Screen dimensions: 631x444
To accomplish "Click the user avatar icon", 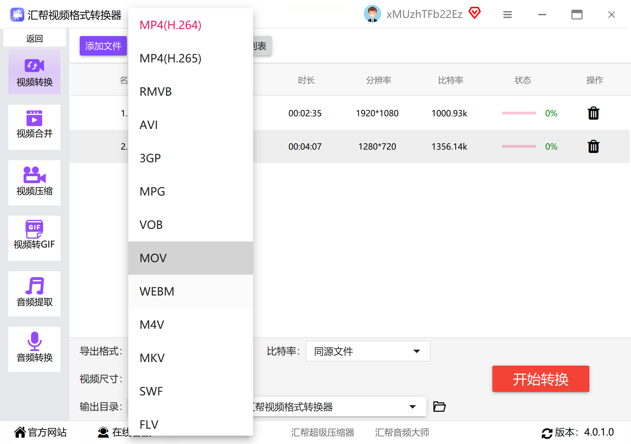I will coord(372,14).
